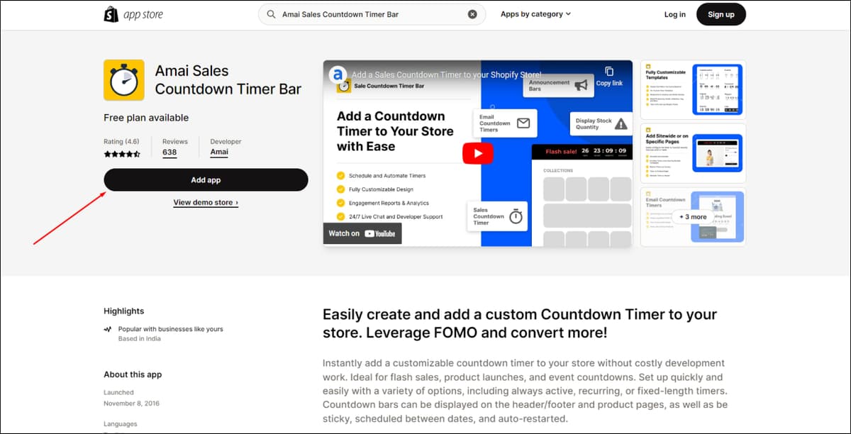This screenshot has height=434, width=851.
Task: Click the Email Countdown Timers envelope icon
Action: pos(523,123)
